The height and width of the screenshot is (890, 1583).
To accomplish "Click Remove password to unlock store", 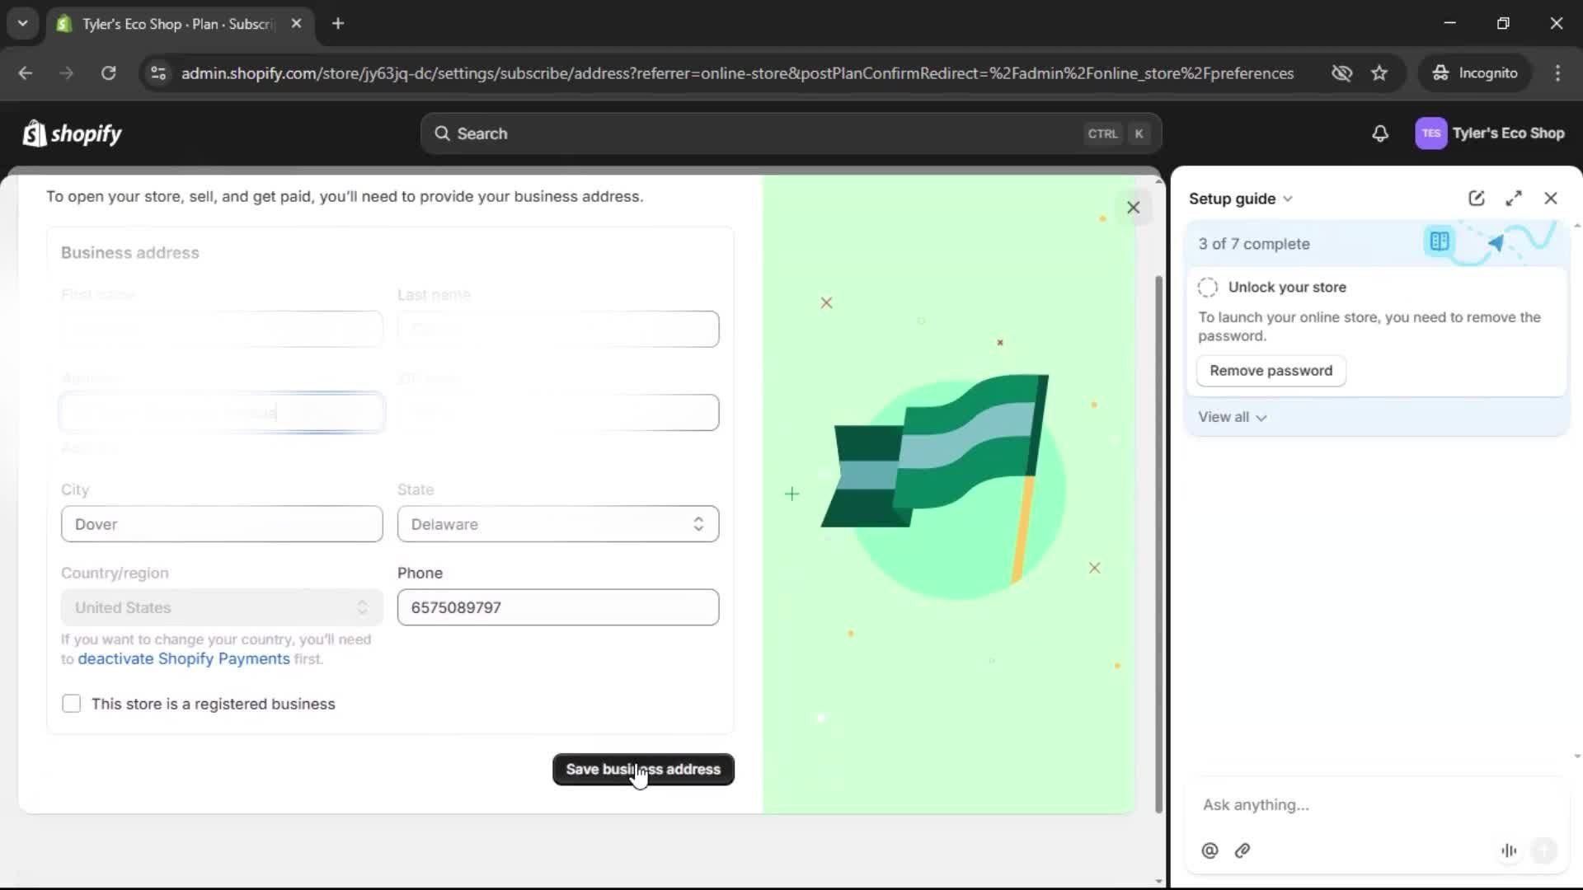I will pyautogui.click(x=1269, y=371).
